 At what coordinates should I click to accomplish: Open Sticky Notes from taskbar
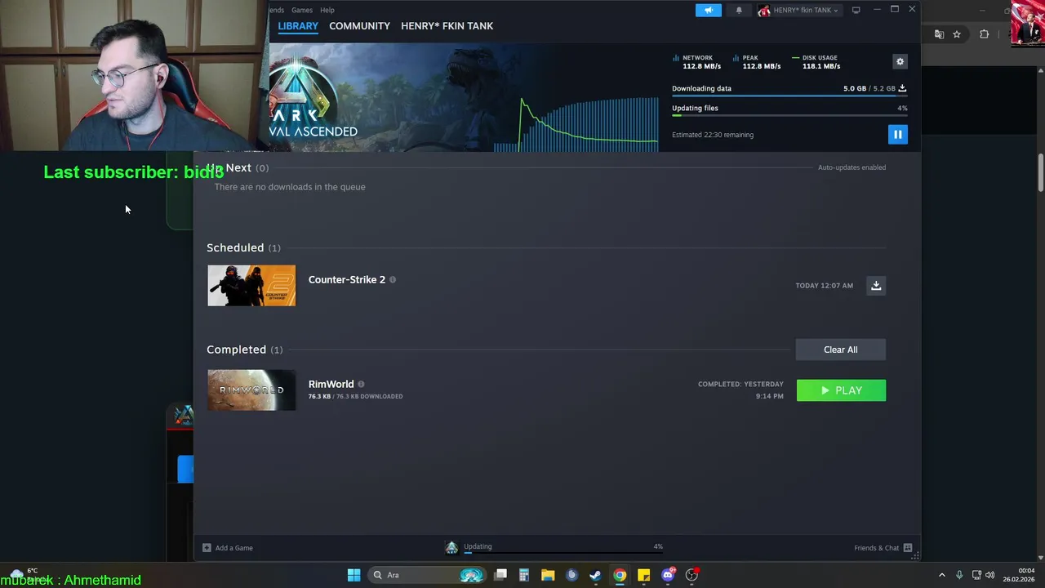[643, 575]
